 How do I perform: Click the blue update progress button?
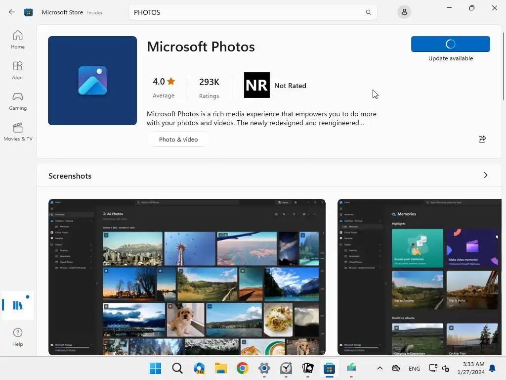(x=451, y=44)
